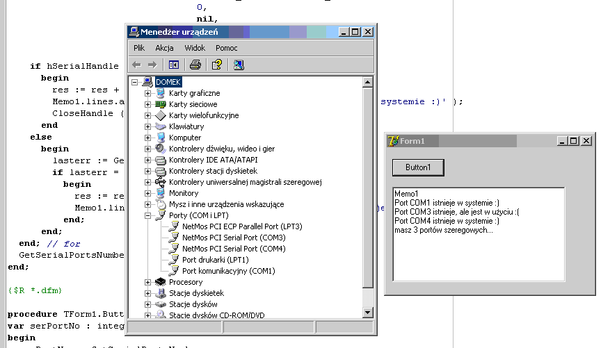The height and width of the screenshot is (348, 610).
Task: Open Properties via the question-mark toolbar icon
Action: [x=217, y=65]
